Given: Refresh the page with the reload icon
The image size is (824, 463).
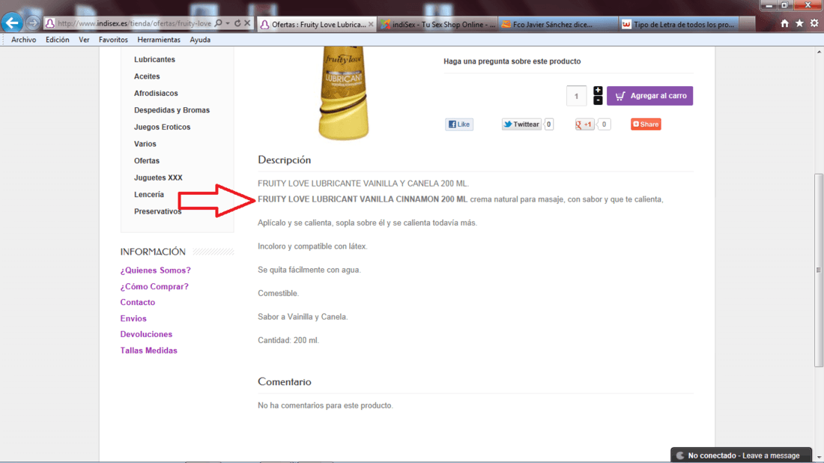Looking at the screenshot, I should (x=237, y=23).
